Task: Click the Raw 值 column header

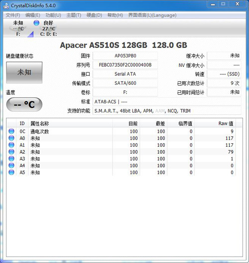Action: tap(215, 124)
